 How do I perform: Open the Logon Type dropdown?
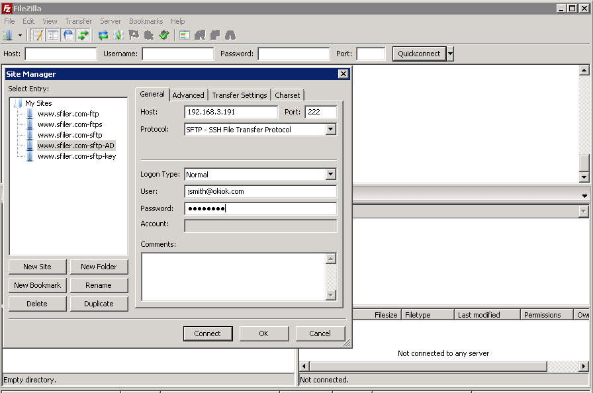(x=330, y=174)
